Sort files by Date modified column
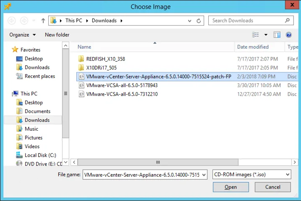The width and height of the screenshot is (301, 201). tap(253, 47)
